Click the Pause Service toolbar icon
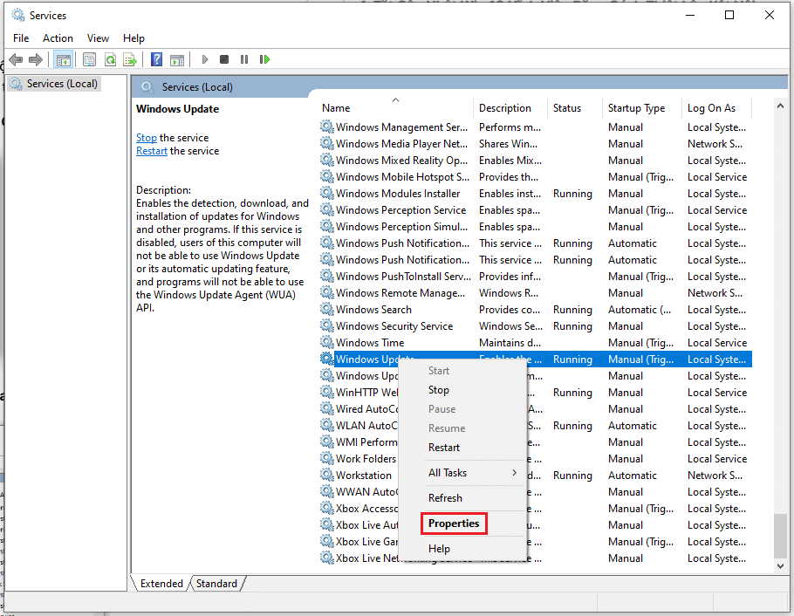The width and height of the screenshot is (794, 616). pyautogui.click(x=244, y=60)
